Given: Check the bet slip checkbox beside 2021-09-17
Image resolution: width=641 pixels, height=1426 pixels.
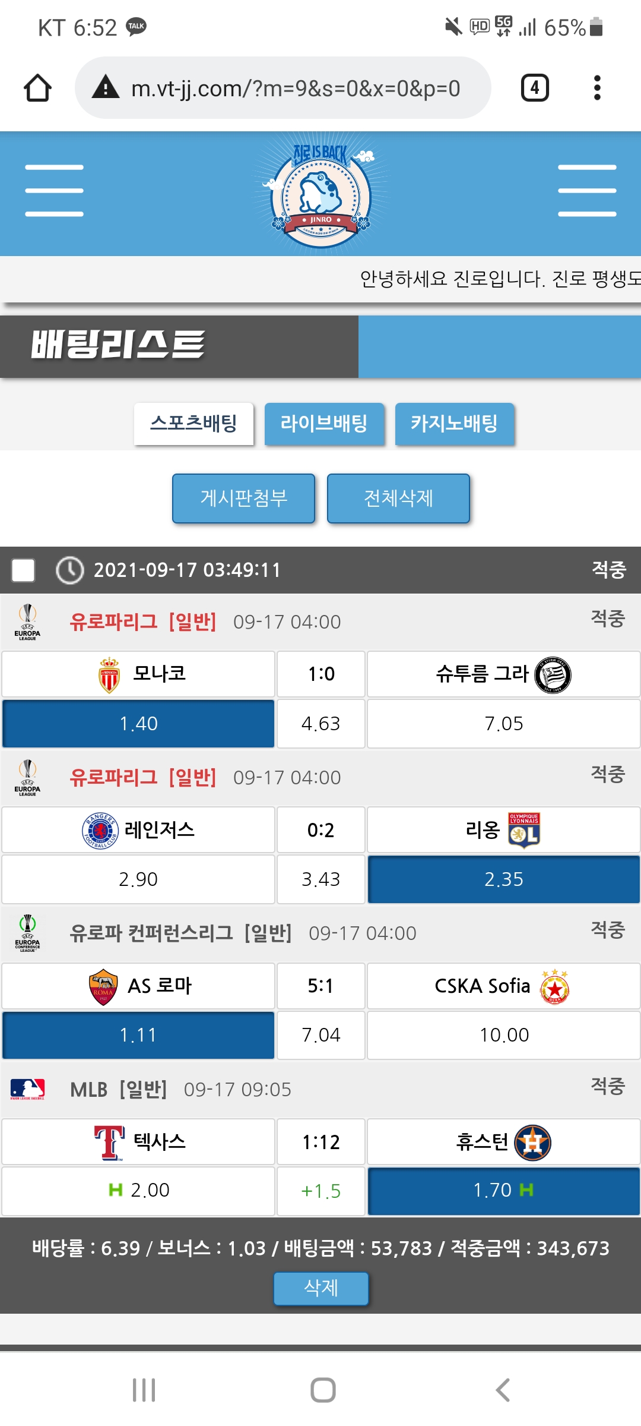Looking at the screenshot, I should (x=23, y=570).
